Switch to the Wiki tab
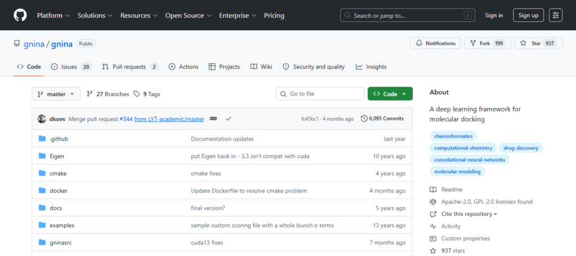The image size is (576, 256). 261,67
